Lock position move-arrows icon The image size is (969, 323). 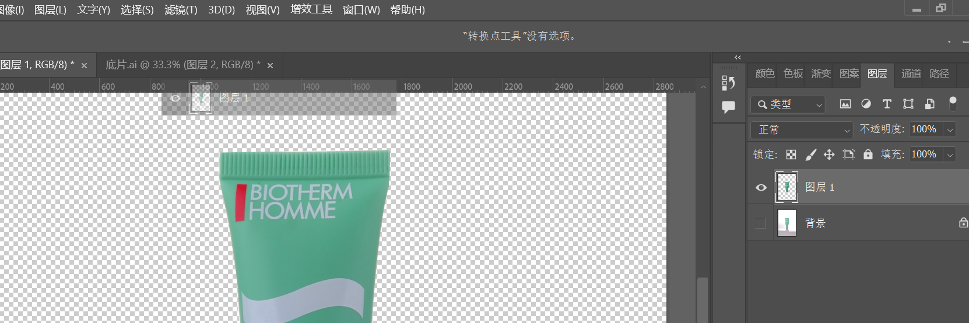click(x=829, y=155)
